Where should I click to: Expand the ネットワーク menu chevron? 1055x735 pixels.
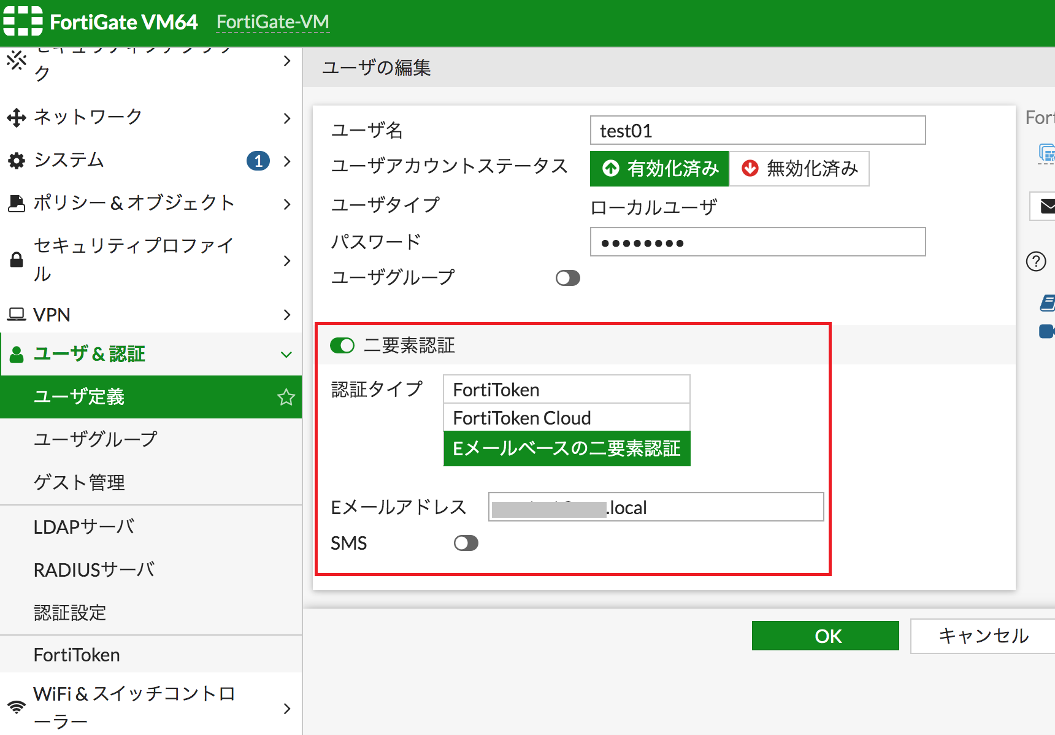[x=287, y=118]
